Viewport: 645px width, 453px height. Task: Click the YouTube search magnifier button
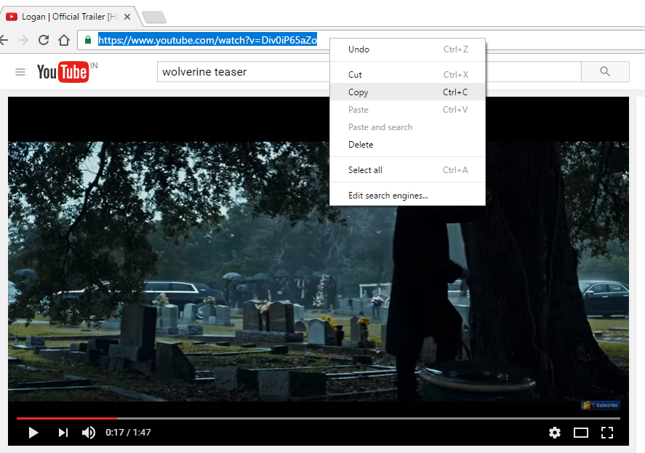pyautogui.click(x=605, y=71)
